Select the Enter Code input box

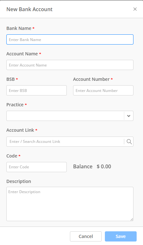(x=37, y=167)
